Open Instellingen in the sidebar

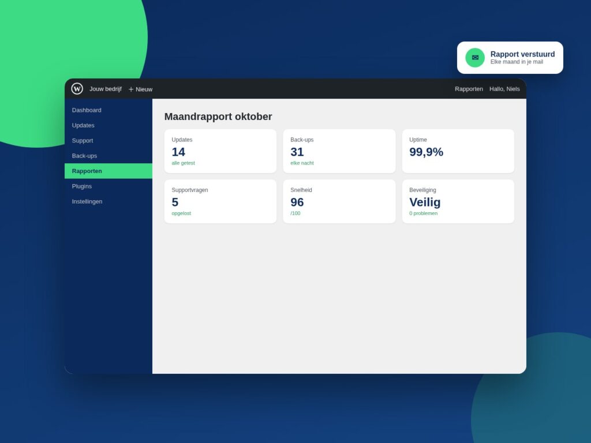[109, 201]
